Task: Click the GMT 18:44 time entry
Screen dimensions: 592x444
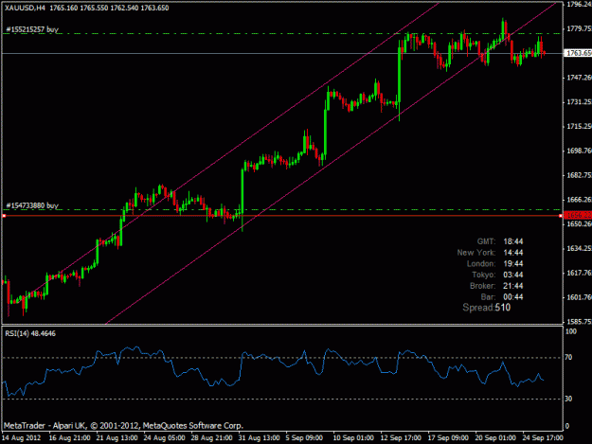Action: (x=500, y=241)
